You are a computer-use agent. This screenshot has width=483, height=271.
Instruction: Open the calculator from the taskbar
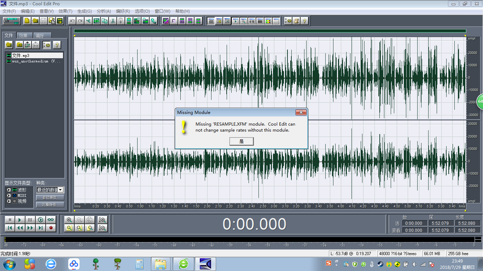[139, 264]
